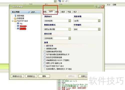Screen dimensions: 125x90
Task: Click the star bookmark icon in main toolbar
Action: (x=63, y=1)
